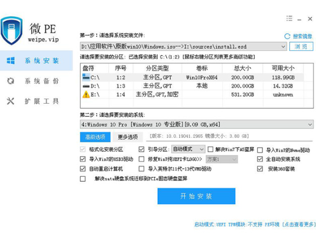Enable 导入Win7的Nvme驱动 checkbox
Screen dimensions: 316x236
pyautogui.click(x=260, y=150)
